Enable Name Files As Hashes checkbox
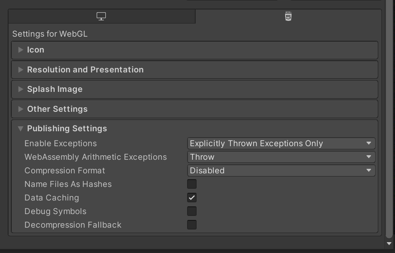This screenshot has height=253, width=395. 192,184
